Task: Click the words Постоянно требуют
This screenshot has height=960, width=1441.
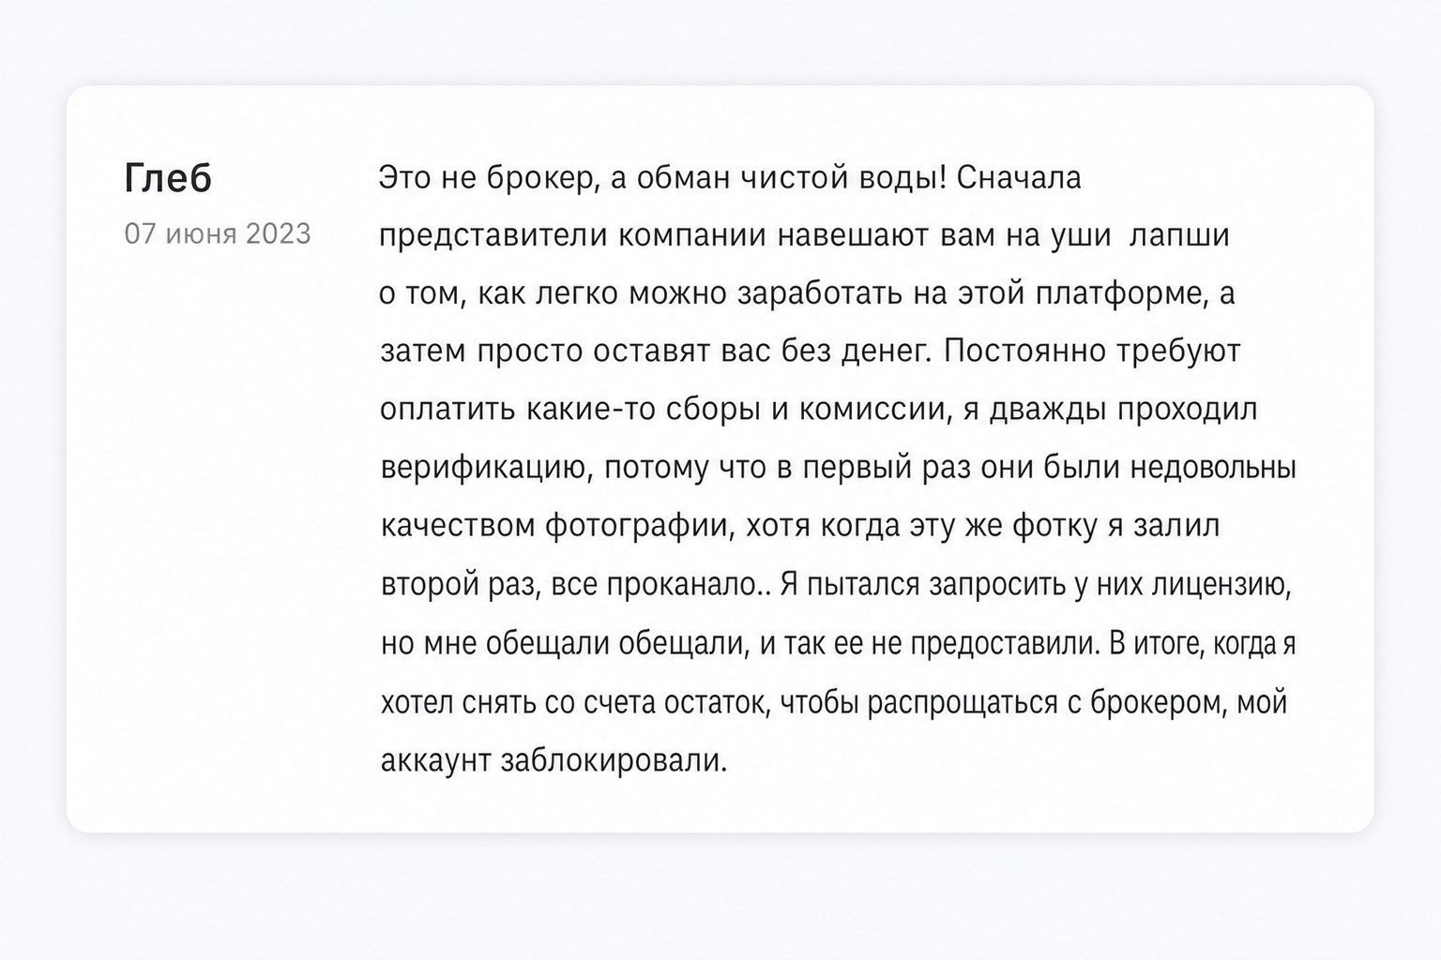Action: (x=1092, y=352)
